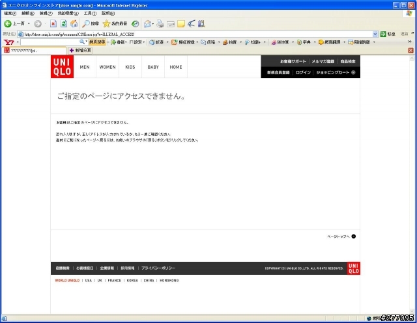Click the ログイン login link

(303, 72)
